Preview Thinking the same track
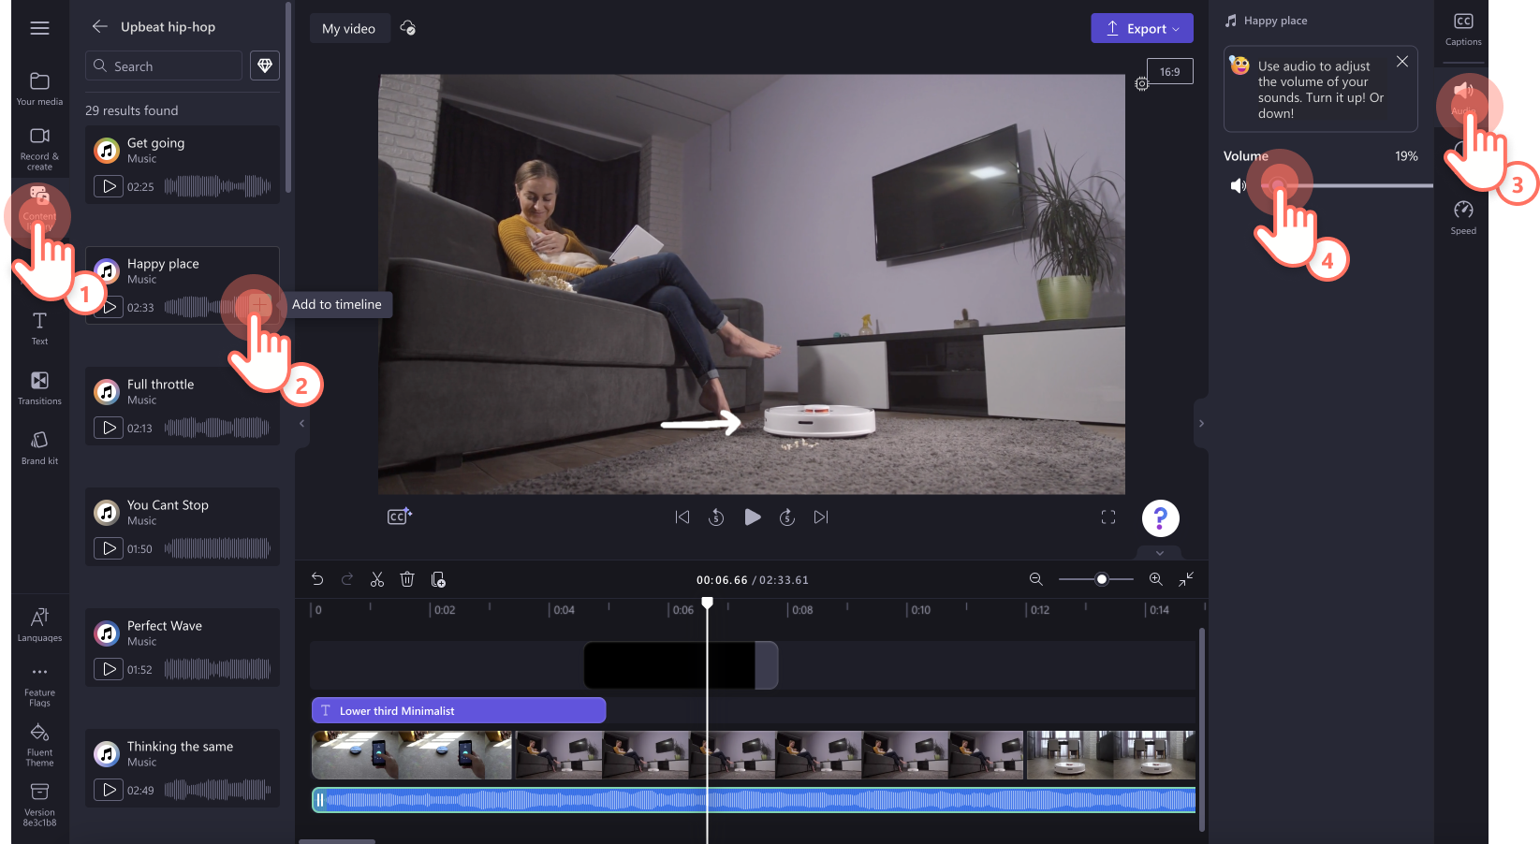This screenshot has height=844, width=1540. (110, 790)
